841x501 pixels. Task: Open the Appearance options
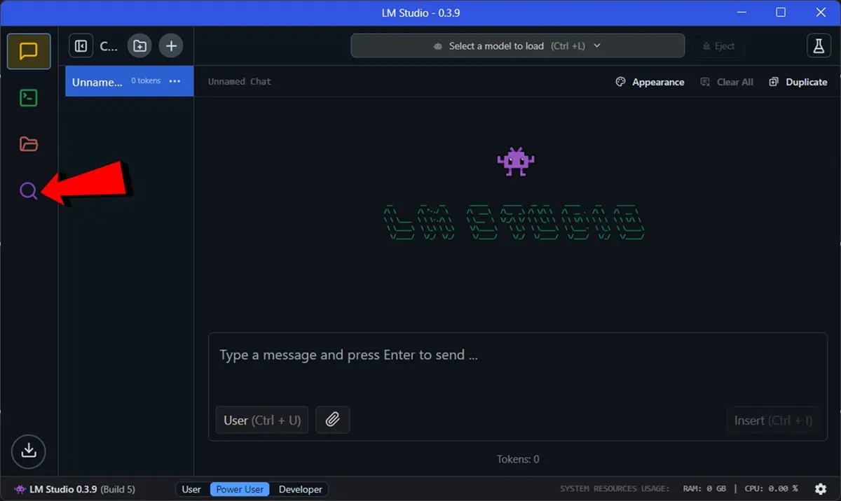click(x=650, y=82)
